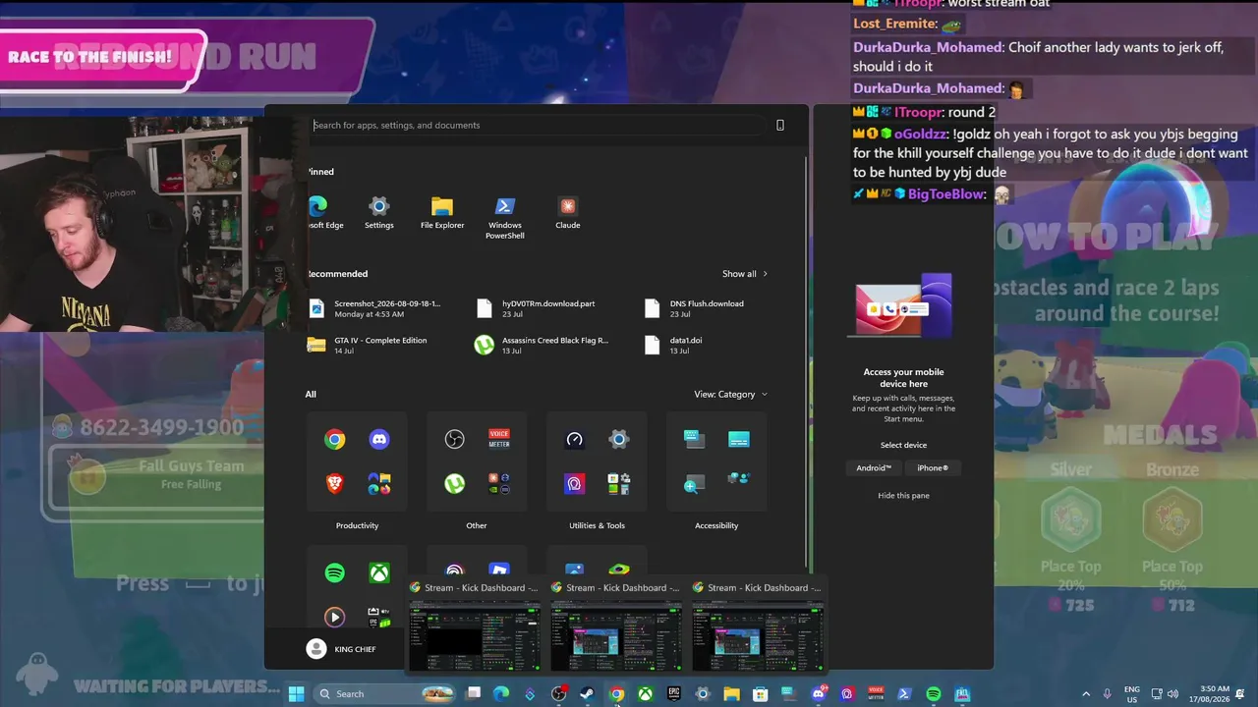The image size is (1258, 707).
Task: Launch uTorrent from the Other group
Action: click(454, 483)
